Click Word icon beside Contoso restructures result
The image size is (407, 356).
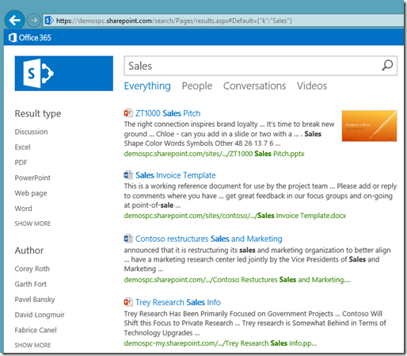tap(128, 239)
